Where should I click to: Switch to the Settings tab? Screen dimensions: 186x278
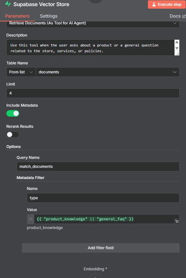click(x=49, y=16)
